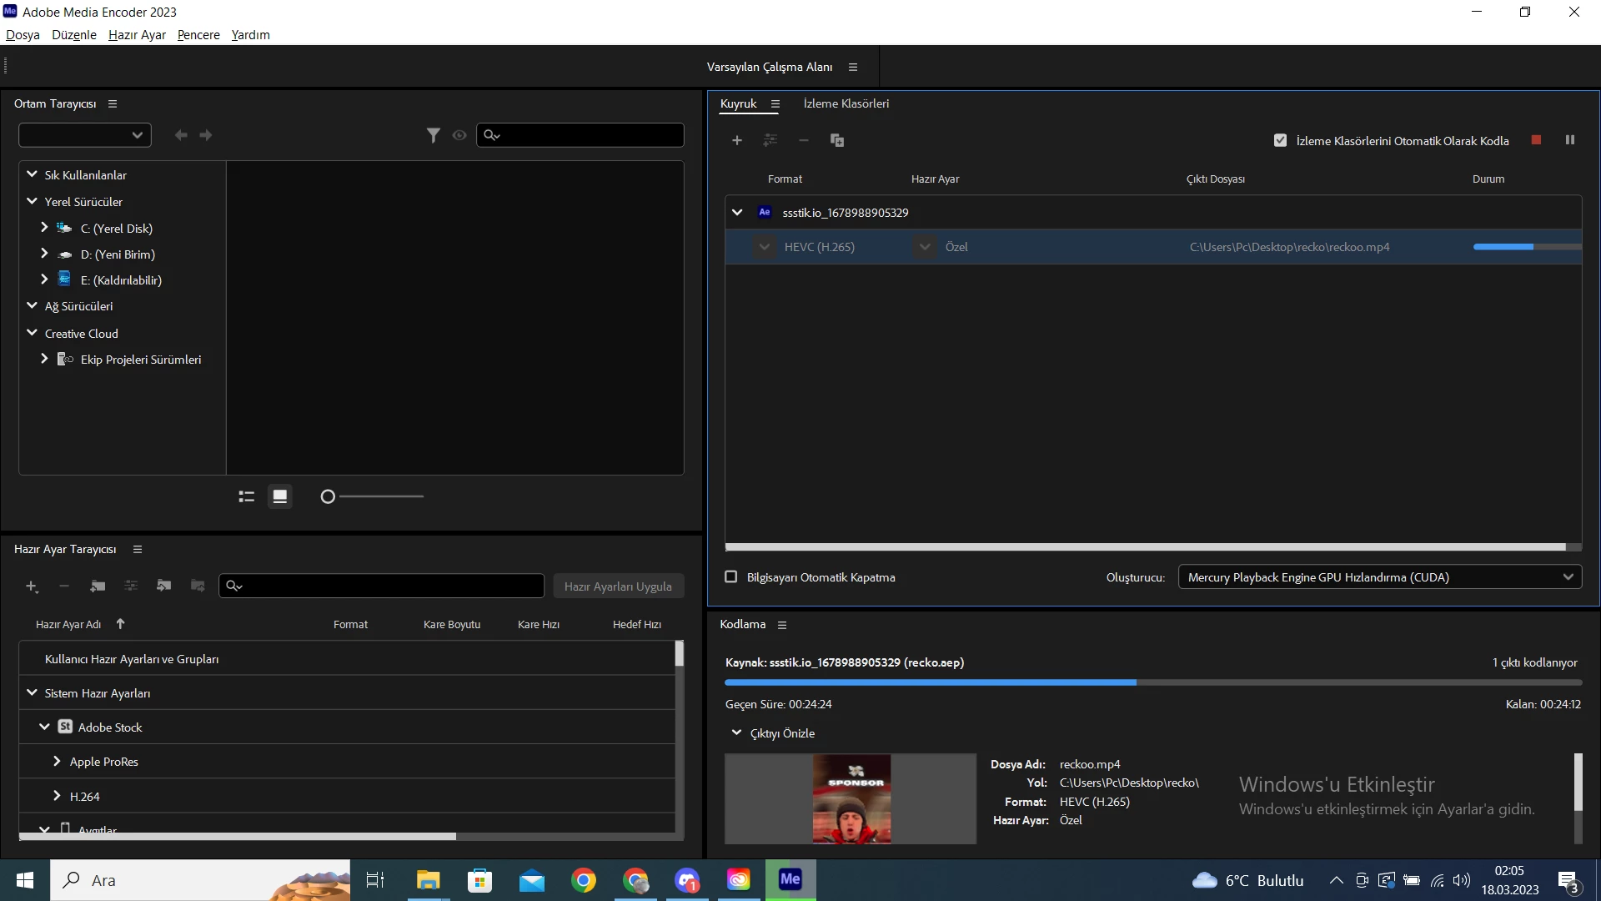Expand the C: (Yerel Disk) drive
This screenshot has height=901, width=1601.
coord(44,228)
